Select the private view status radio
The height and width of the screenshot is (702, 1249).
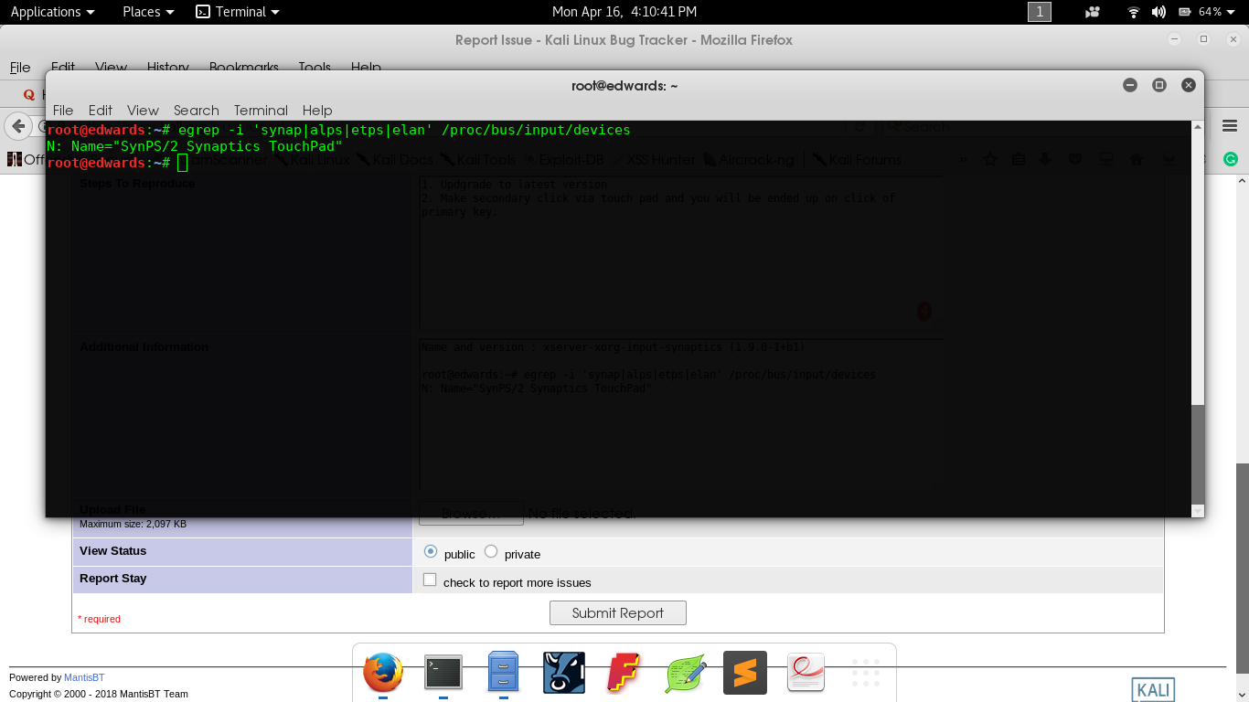[491, 551]
